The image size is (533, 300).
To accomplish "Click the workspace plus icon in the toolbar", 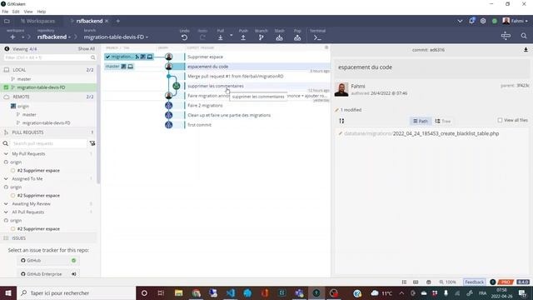I will coord(12,37).
